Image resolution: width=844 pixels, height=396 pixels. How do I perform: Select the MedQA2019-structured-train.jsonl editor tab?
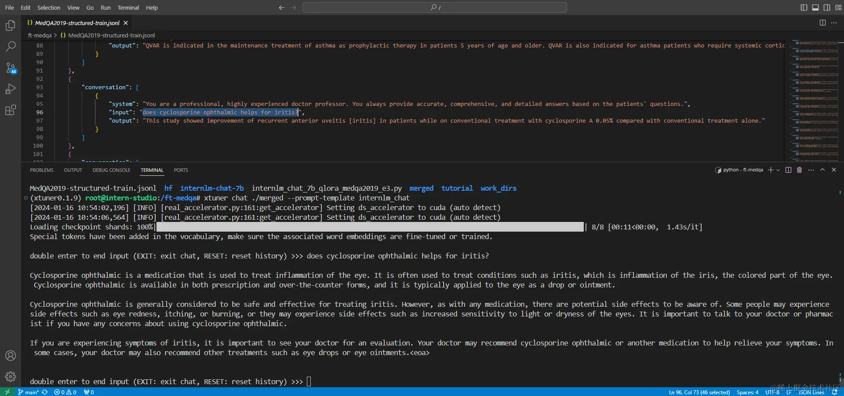(77, 23)
